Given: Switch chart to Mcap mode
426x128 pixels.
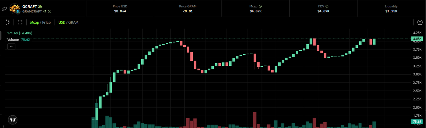Looking at the screenshot, I should tap(34, 22).
